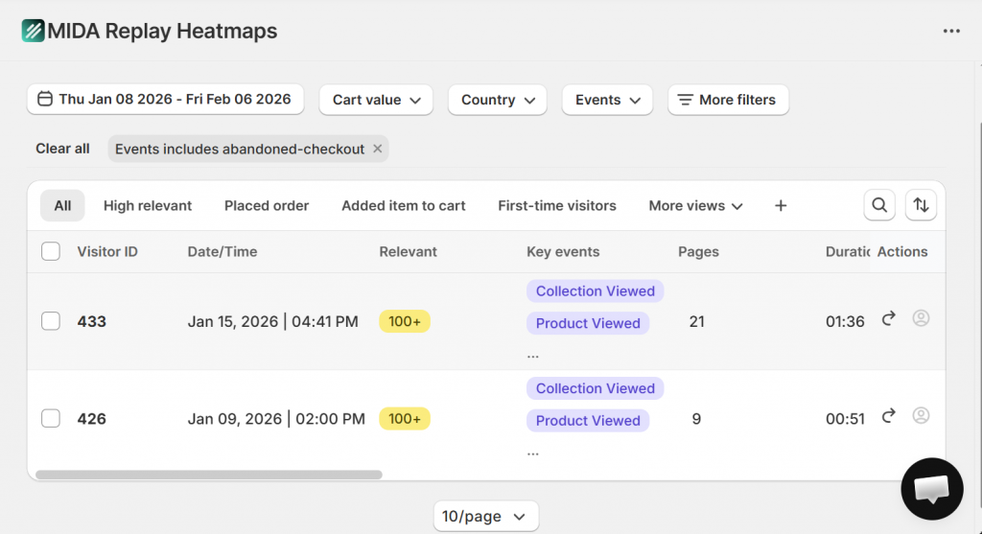Image resolution: width=982 pixels, height=534 pixels.
Task: Expand the Country filter dropdown
Action: 497,100
